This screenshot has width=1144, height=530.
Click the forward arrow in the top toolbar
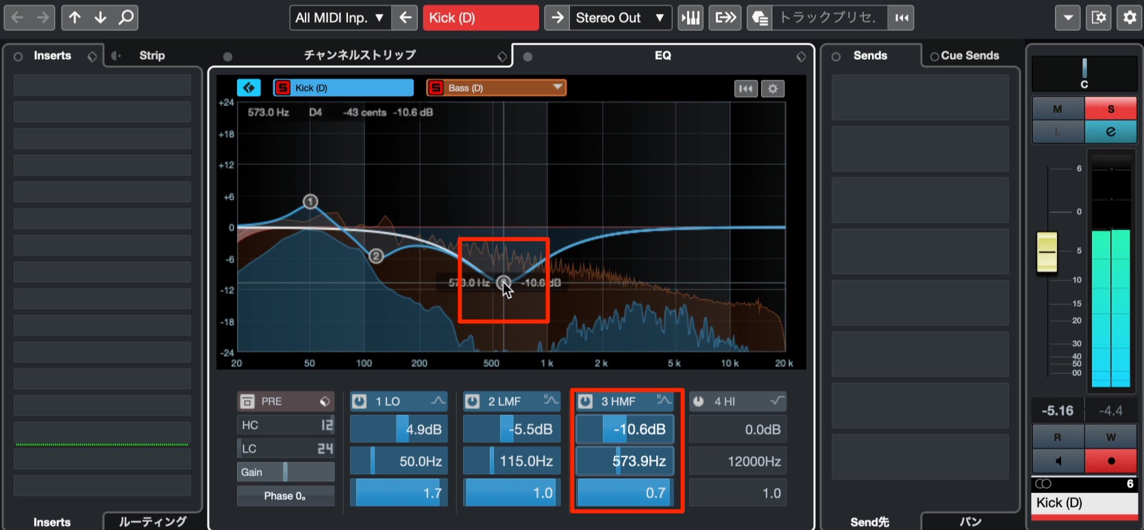[x=43, y=18]
